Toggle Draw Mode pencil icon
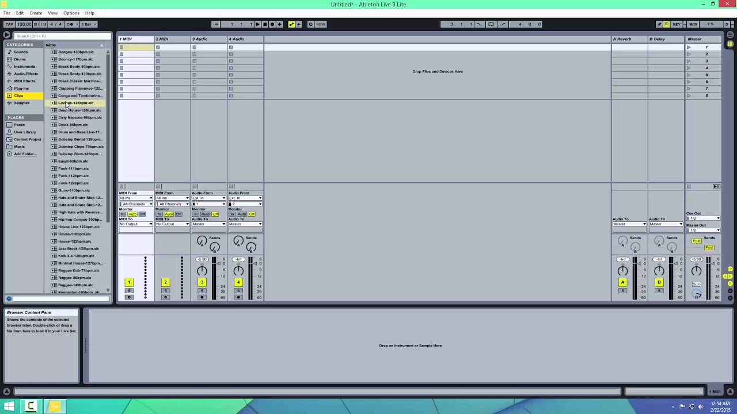737x414 pixels. (659, 24)
